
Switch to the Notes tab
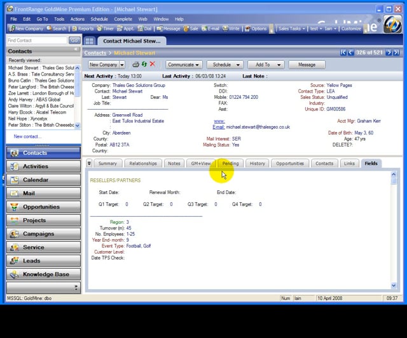coord(174,164)
